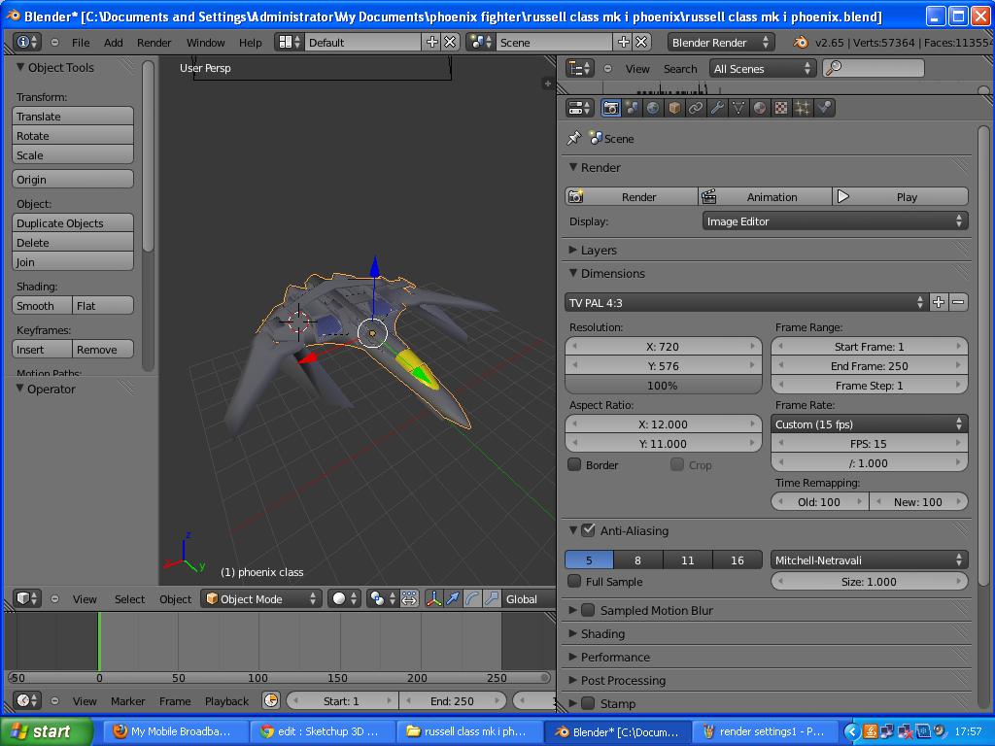Open the Render properties tab (camera icon)
The height and width of the screenshot is (746, 995).
pos(610,107)
